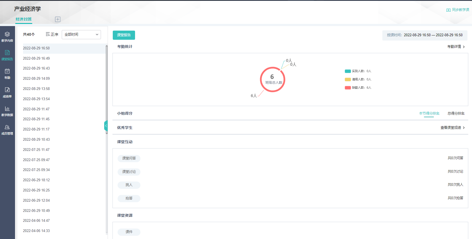Click the 实到人数 teal legend swatch
This screenshot has width=472, height=239.
click(348, 71)
